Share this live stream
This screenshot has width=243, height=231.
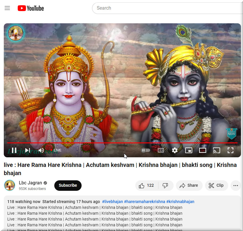click(x=189, y=186)
